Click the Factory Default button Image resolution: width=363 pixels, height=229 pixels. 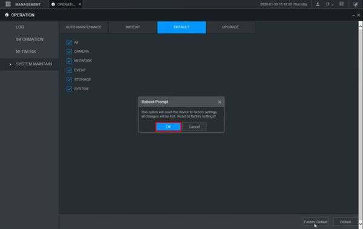coord(316,222)
